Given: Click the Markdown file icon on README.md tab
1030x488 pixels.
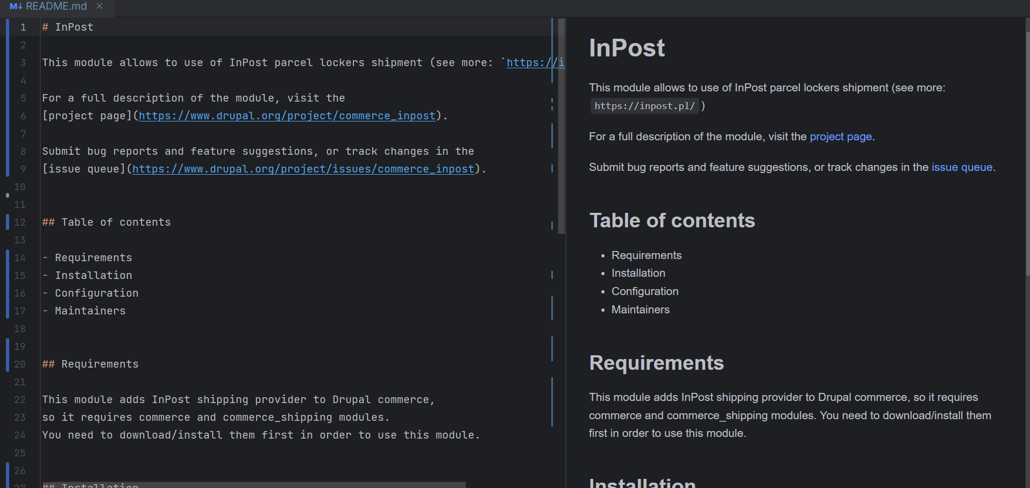Looking at the screenshot, I should point(16,6).
